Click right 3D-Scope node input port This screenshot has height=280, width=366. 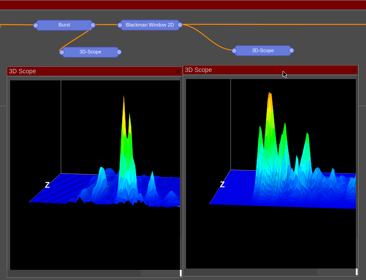[234, 51]
